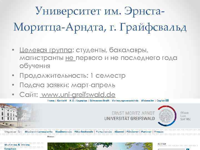
Task: Open the Lageplan link
Action: [x=82, y=101]
